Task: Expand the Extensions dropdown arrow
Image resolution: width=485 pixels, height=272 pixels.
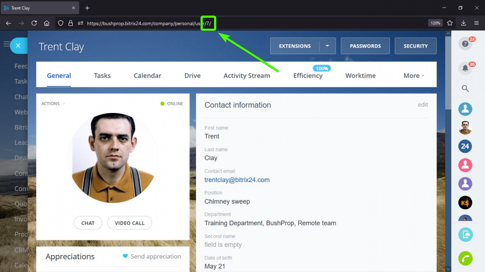Action: 327,46
